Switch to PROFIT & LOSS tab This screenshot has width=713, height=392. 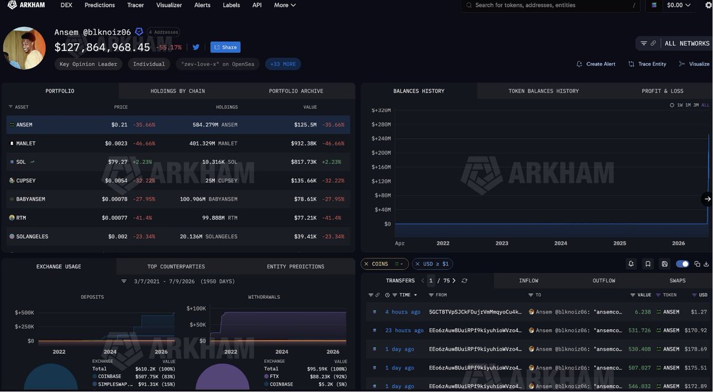click(662, 91)
